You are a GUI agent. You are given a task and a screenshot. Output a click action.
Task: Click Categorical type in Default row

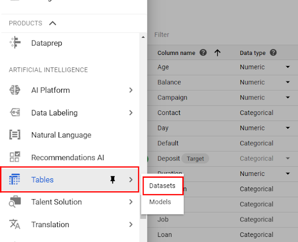(x=256, y=143)
